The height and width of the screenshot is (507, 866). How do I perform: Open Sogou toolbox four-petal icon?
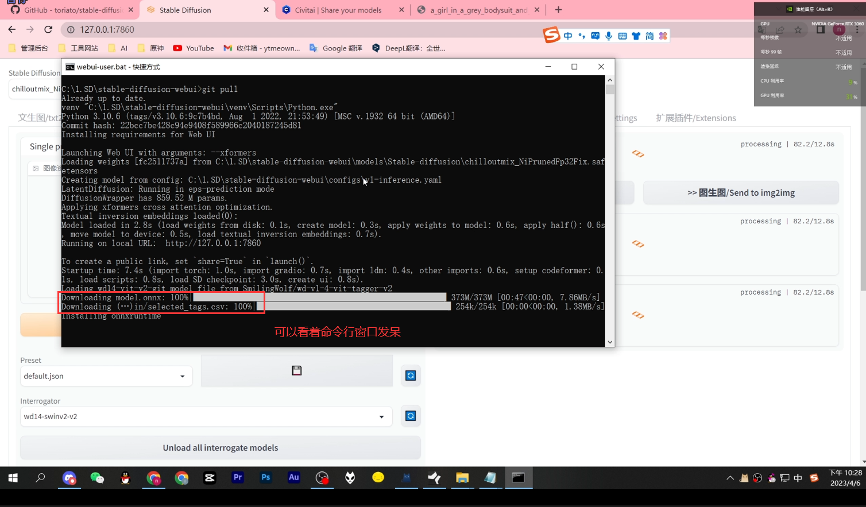(x=663, y=36)
